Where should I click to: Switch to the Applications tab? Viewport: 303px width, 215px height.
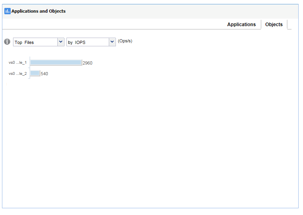point(241,25)
